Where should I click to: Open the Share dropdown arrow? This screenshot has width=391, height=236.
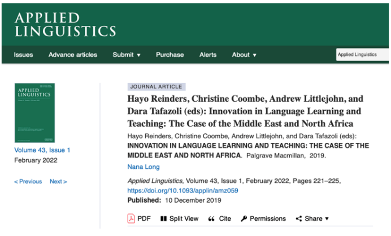[327, 219]
